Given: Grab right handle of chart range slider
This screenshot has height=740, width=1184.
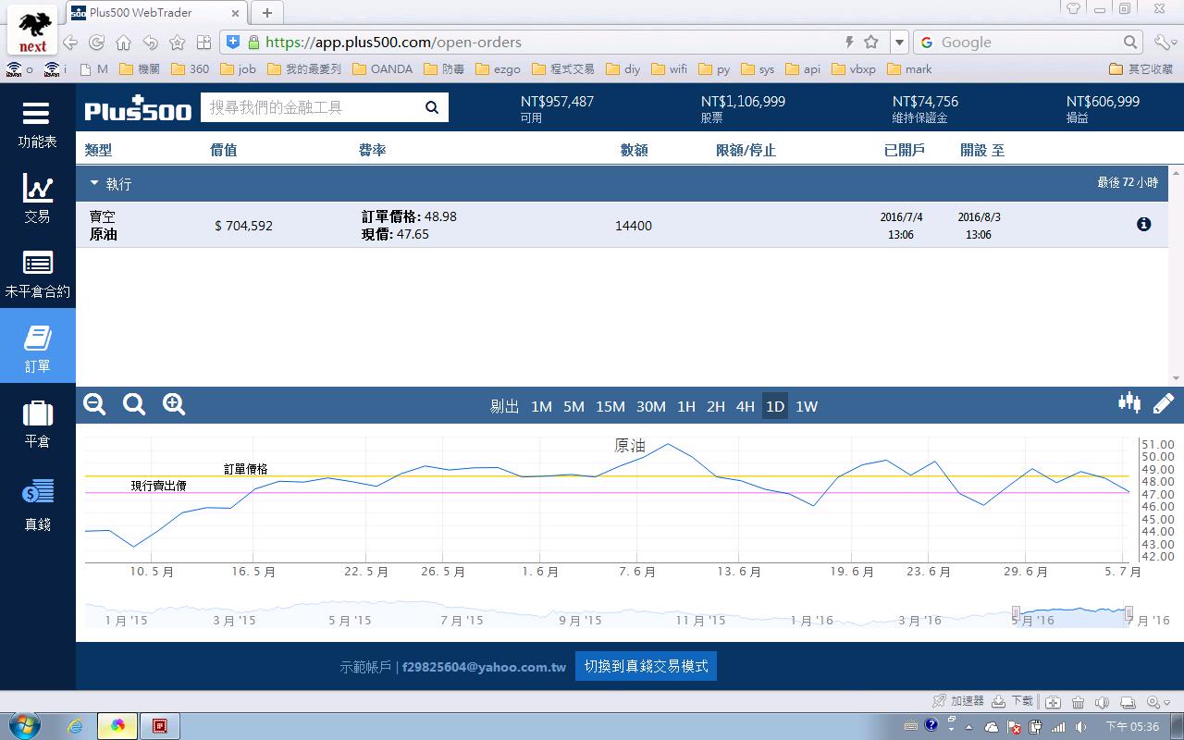Looking at the screenshot, I should 1128,613.
